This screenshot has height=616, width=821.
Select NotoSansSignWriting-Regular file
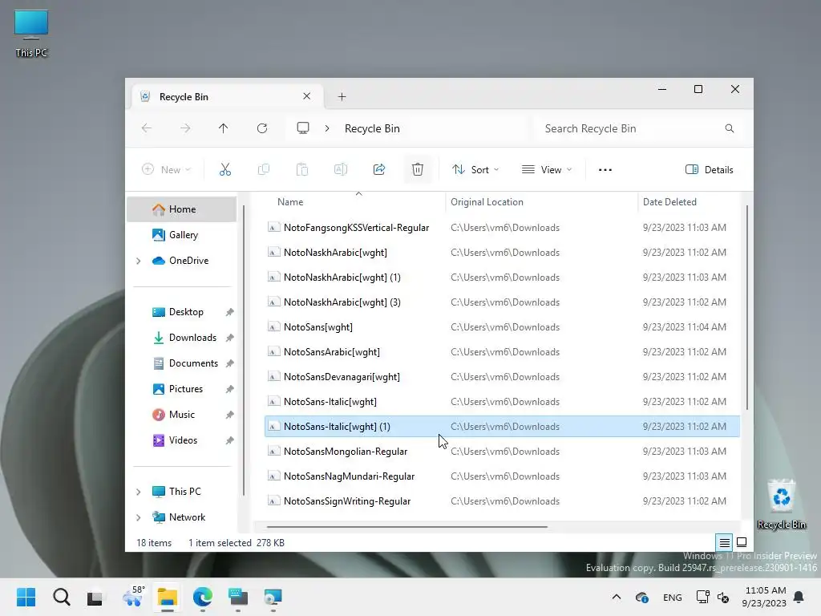tap(502, 501)
